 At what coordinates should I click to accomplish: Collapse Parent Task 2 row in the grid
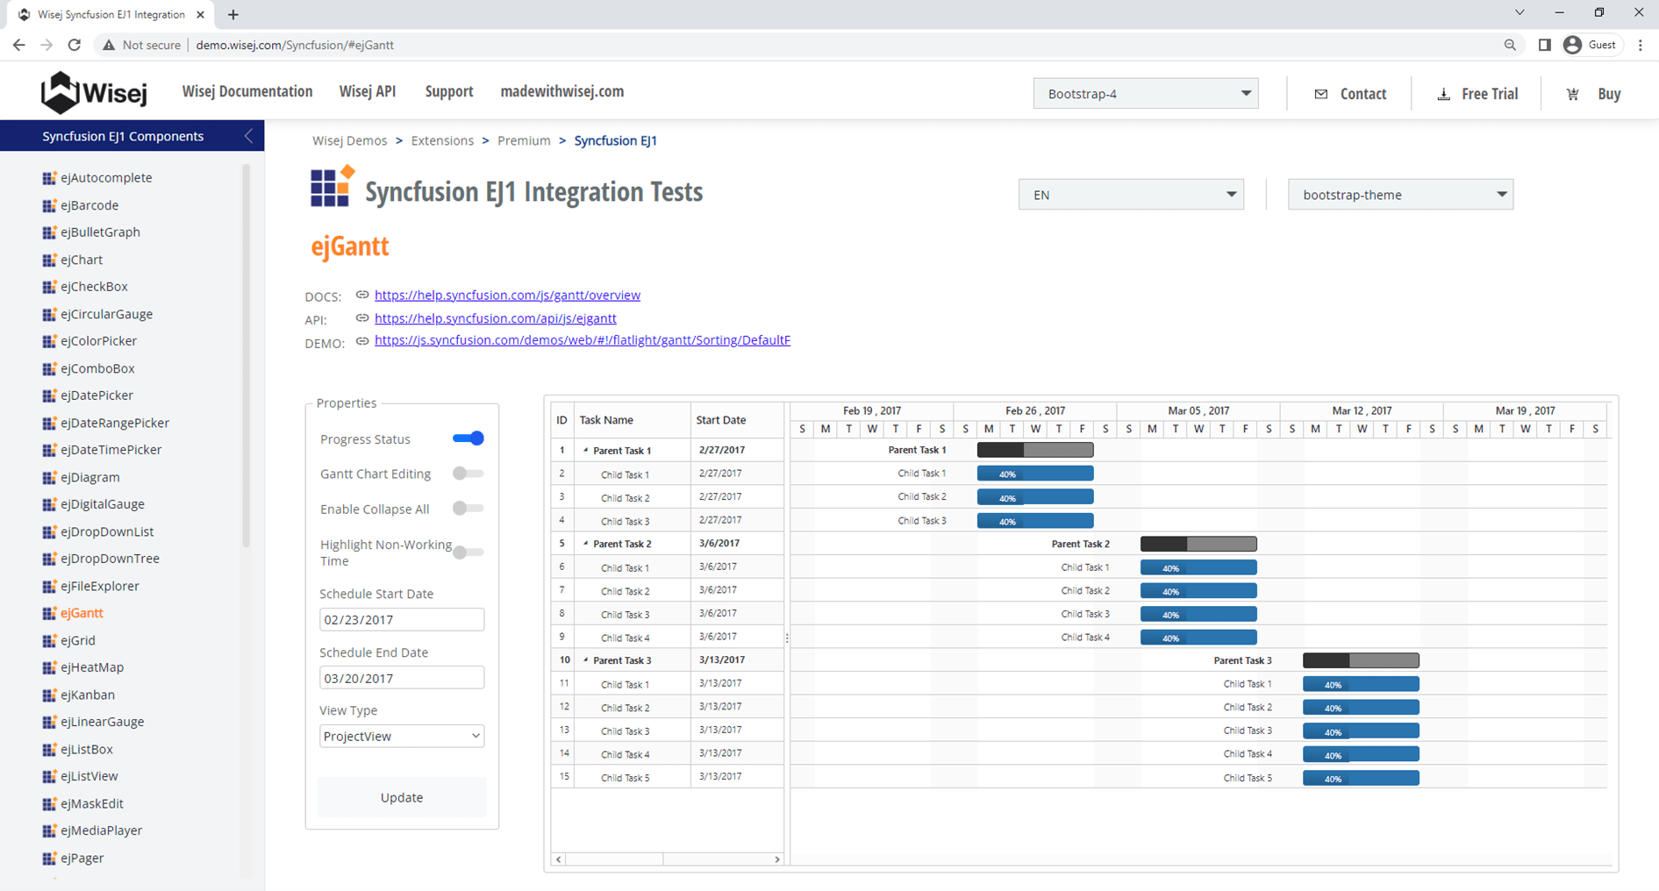pos(586,544)
